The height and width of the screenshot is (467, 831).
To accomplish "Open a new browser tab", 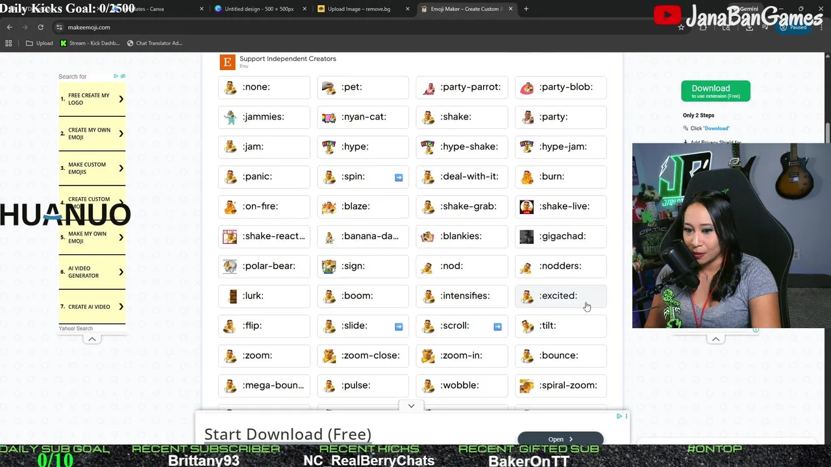I will pos(526,9).
